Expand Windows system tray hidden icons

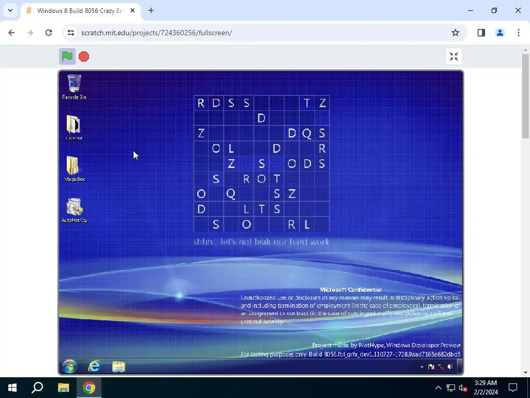(x=438, y=388)
